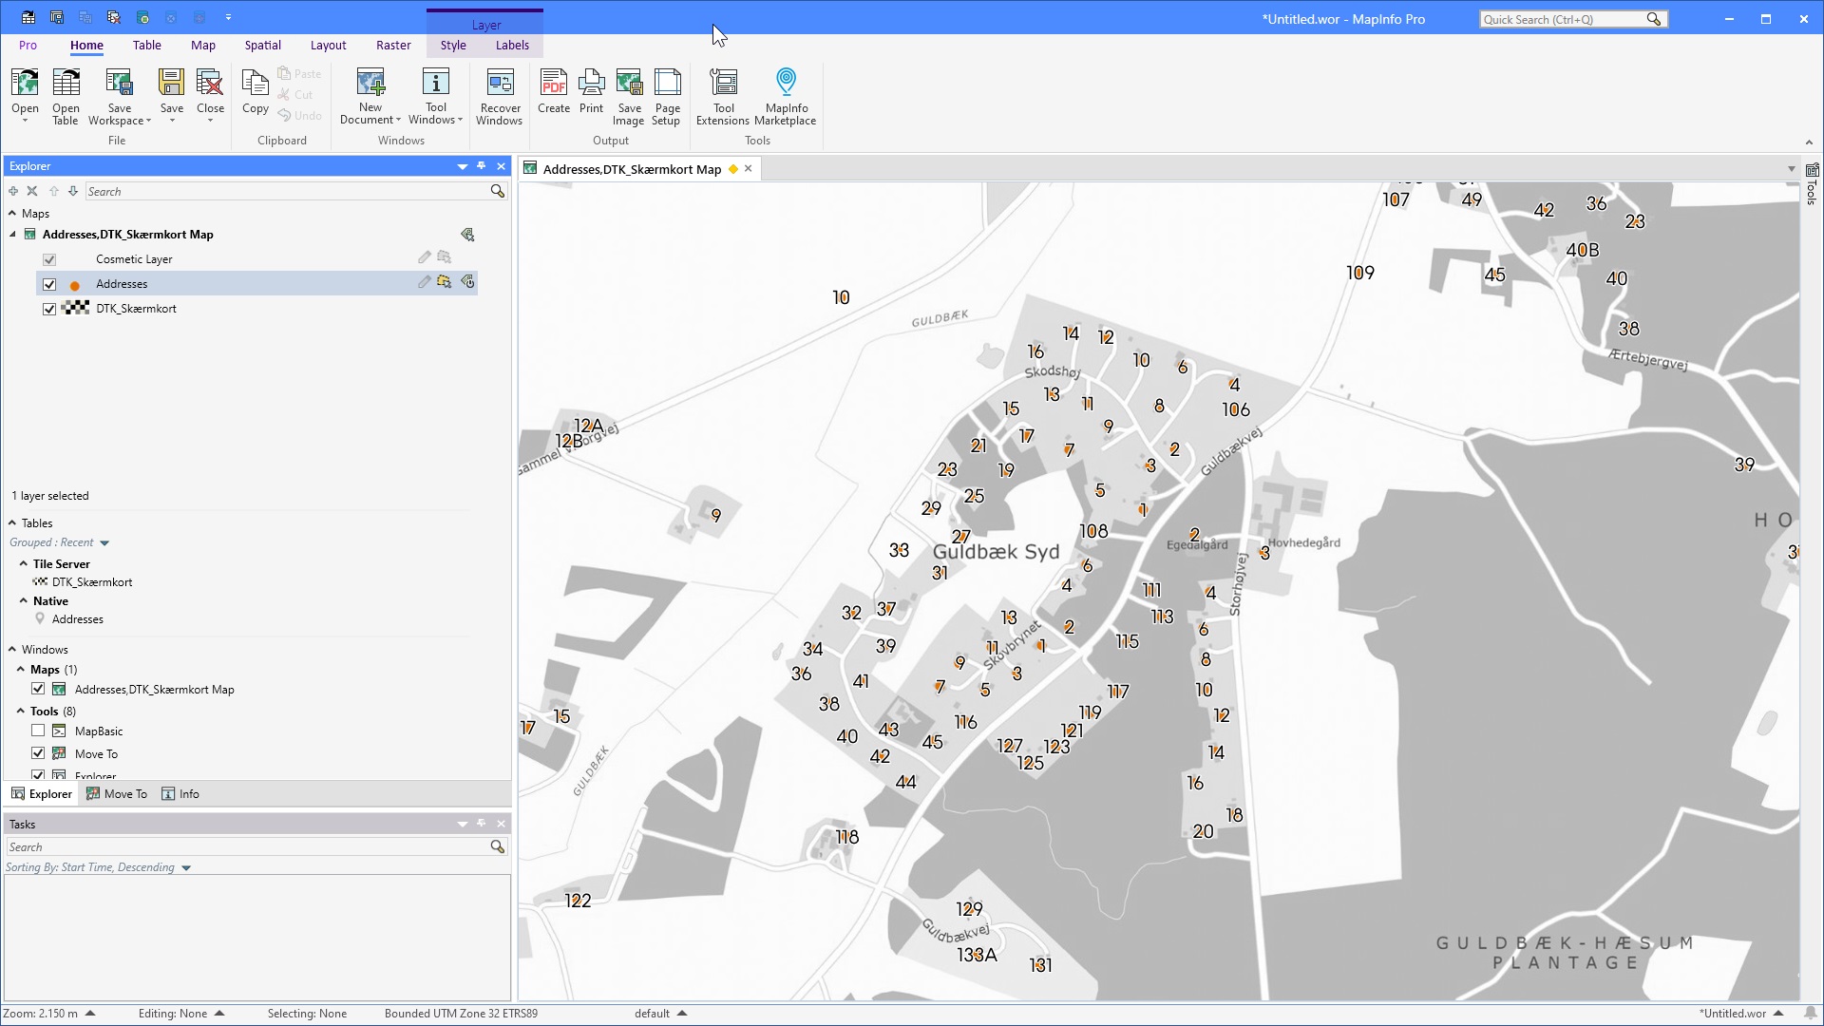The image size is (1824, 1026).
Task: Open the Layer Style ribbon tab
Action: click(453, 45)
